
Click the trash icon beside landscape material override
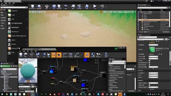[161, 54]
